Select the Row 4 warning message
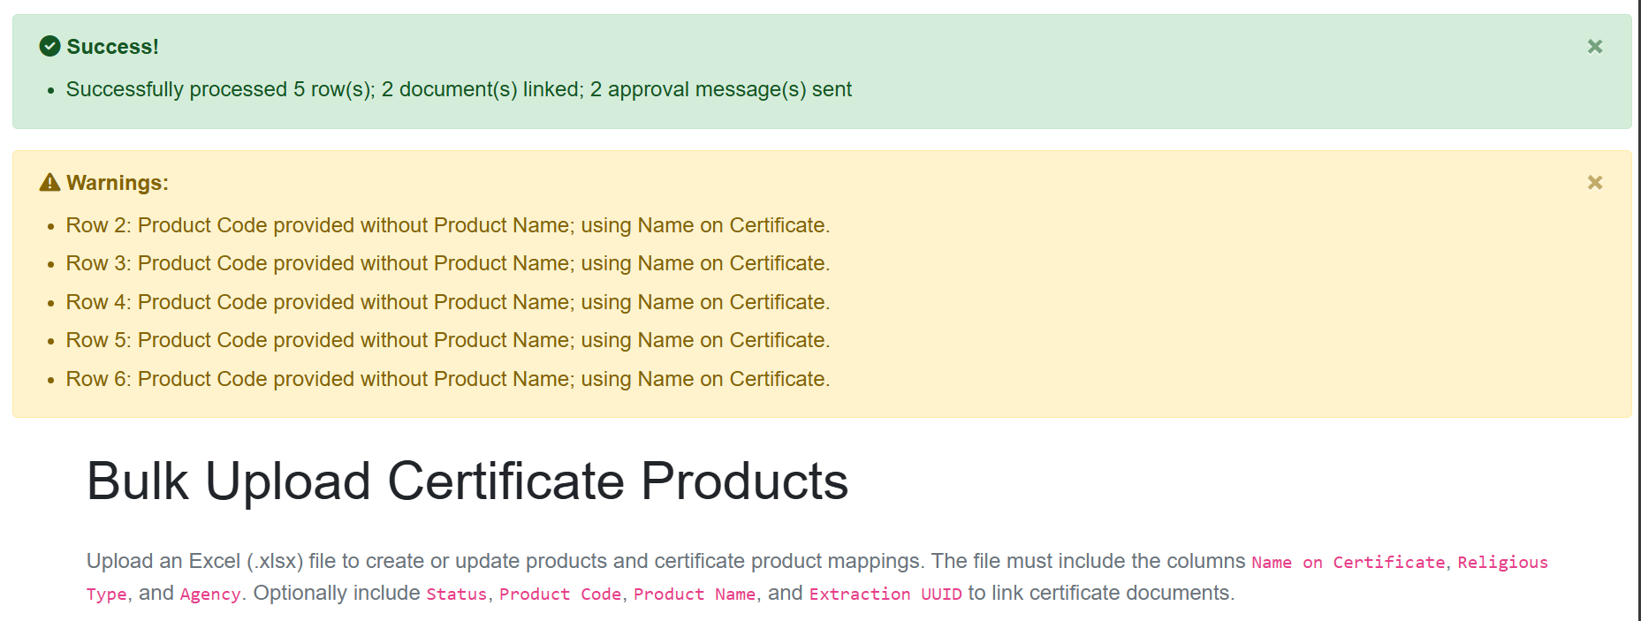 pos(447,302)
